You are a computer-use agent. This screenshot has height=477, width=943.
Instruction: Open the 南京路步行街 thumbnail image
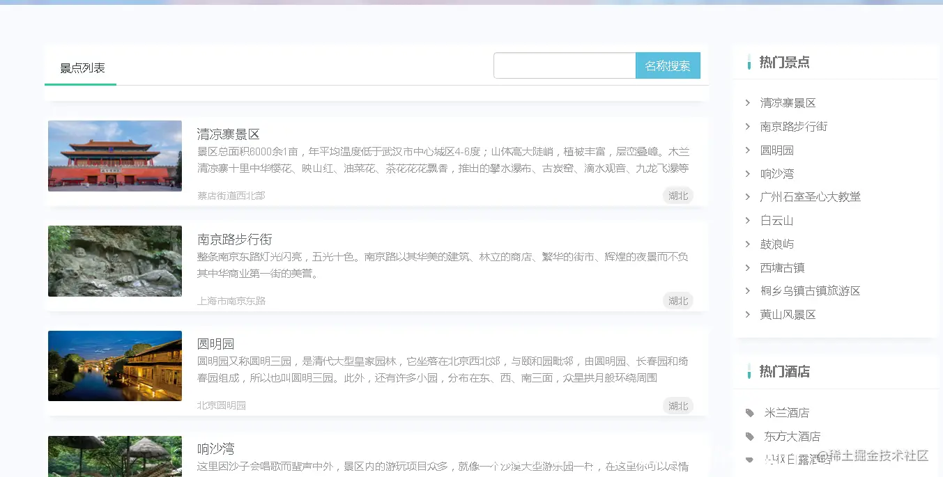pos(115,261)
